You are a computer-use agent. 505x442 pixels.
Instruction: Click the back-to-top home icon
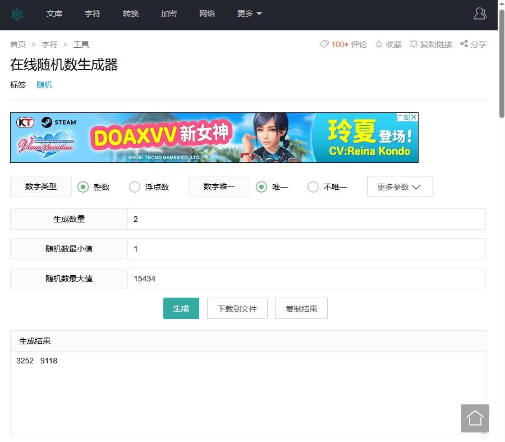pyautogui.click(x=475, y=418)
